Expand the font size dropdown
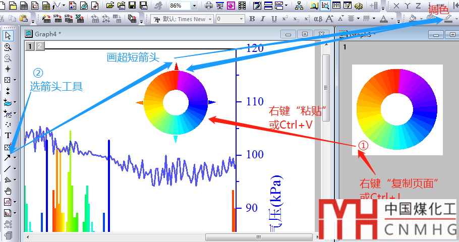The height and width of the screenshot is (242, 459). tap(241, 19)
